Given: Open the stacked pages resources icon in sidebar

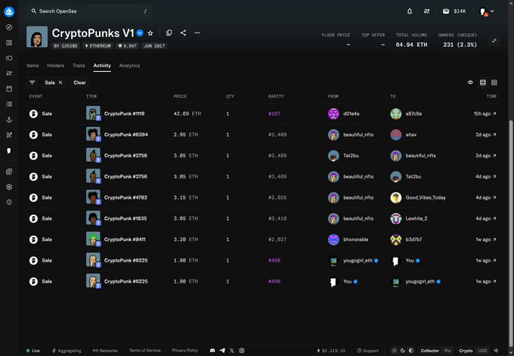Looking at the screenshot, I should click(9, 172).
